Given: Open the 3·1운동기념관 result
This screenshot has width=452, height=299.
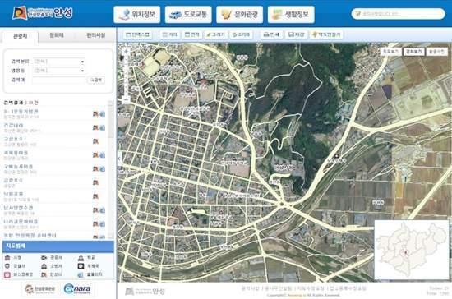Looking at the screenshot, I should [21, 112].
